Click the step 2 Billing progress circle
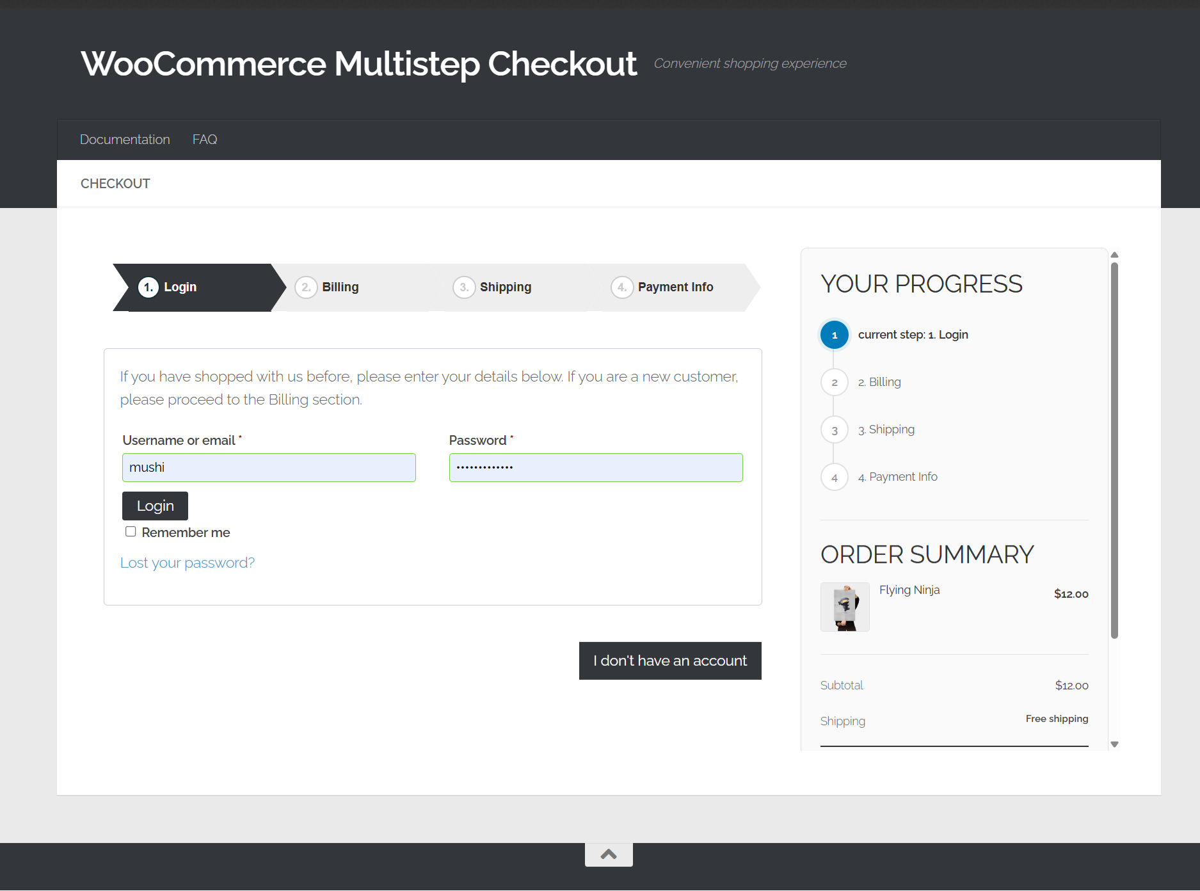The image size is (1200, 891). [835, 382]
